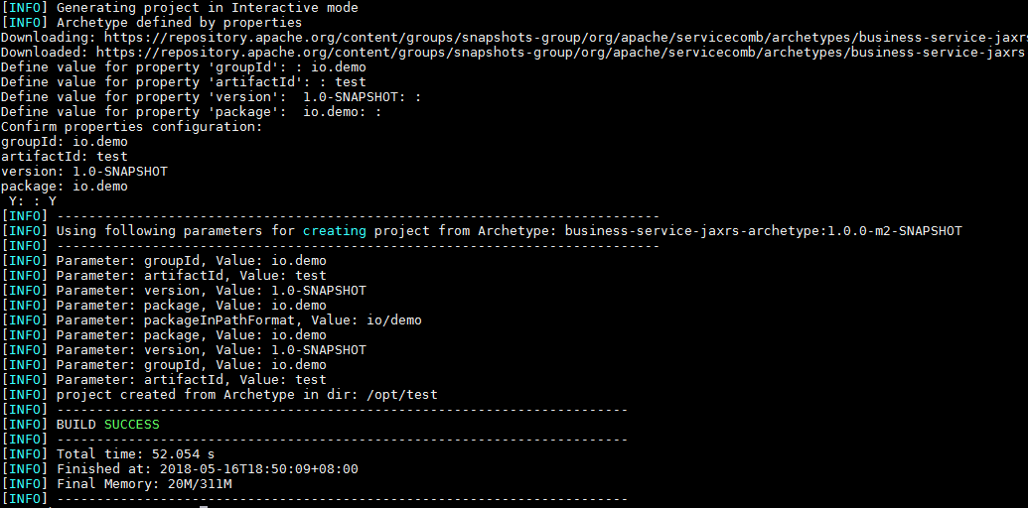1028x508 pixels.
Task: Click the 'Generating project in Interactive mode' line
Action: tap(193, 7)
